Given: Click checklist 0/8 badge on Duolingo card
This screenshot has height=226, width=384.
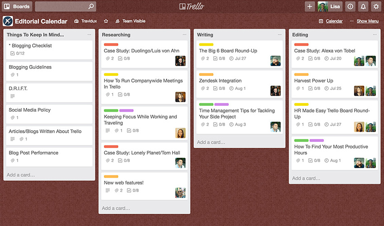Looking at the screenshot, I should click(x=124, y=58).
